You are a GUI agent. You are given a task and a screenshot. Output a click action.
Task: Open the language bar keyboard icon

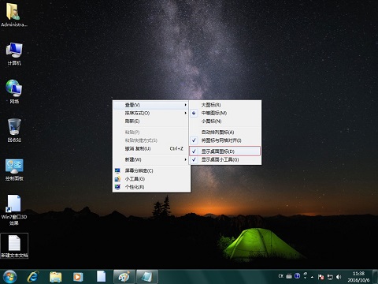[289, 276]
